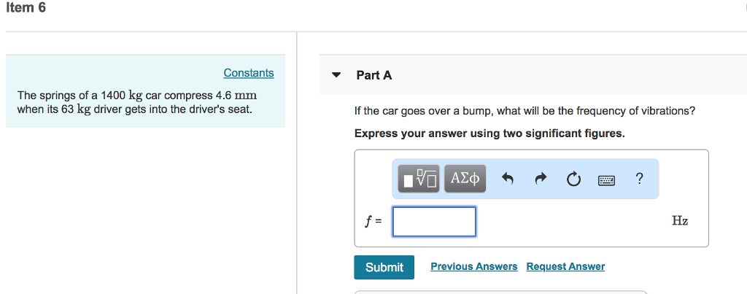This screenshot has width=747, height=294.
Task: Click the car springs problem statement
Action: point(137,102)
